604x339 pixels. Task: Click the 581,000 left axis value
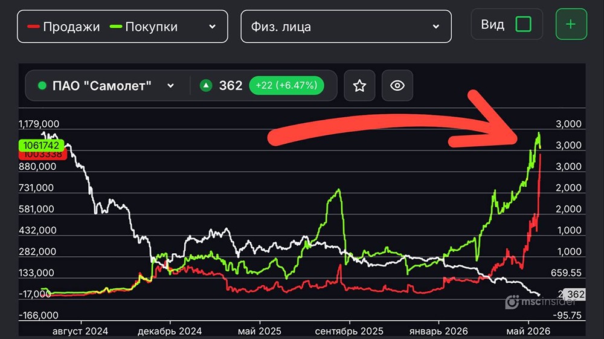coord(37,209)
